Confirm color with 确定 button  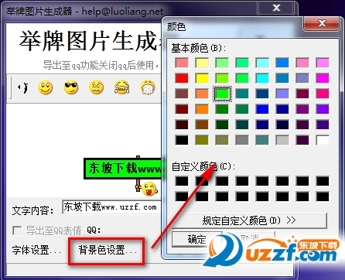197,239
